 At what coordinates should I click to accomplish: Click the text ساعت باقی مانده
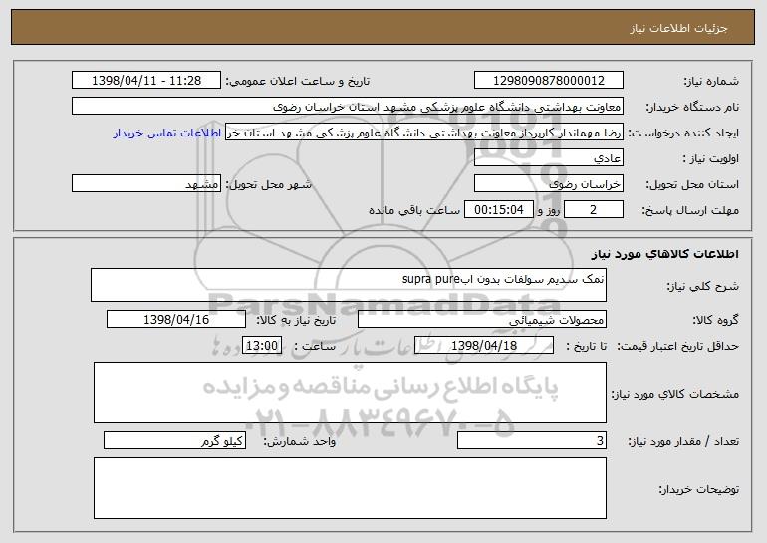pos(413,210)
